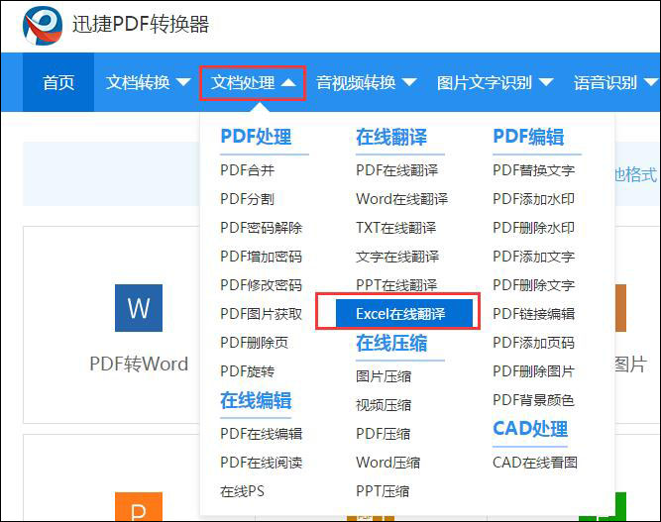Click the 在线翻译 section heading

(x=391, y=137)
